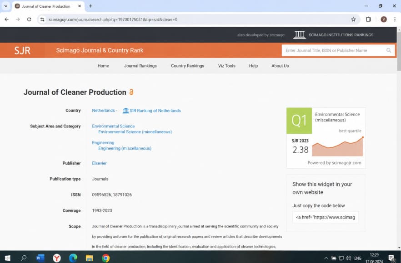Click the battery tray icon
The height and width of the screenshot is (263, 401).
pos(334,258)
